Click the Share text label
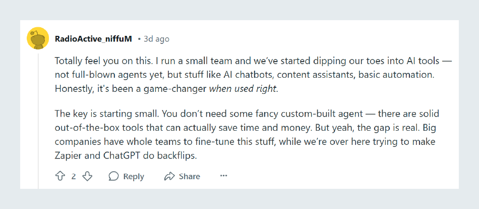 click(x=190, y=177)
